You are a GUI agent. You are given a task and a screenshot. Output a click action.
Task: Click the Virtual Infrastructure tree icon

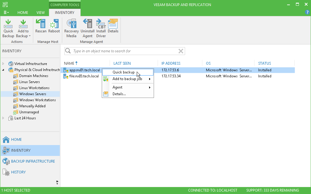tap(11, 64)
